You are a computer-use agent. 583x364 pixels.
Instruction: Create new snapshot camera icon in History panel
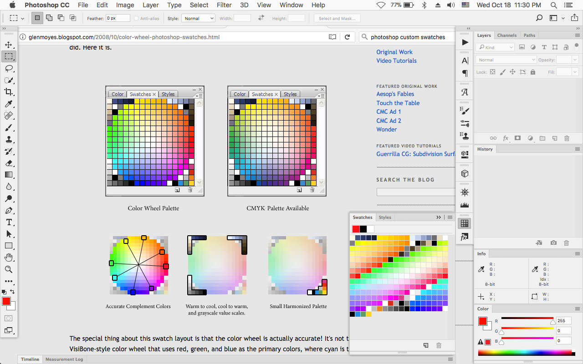click(x=553, y=243)
